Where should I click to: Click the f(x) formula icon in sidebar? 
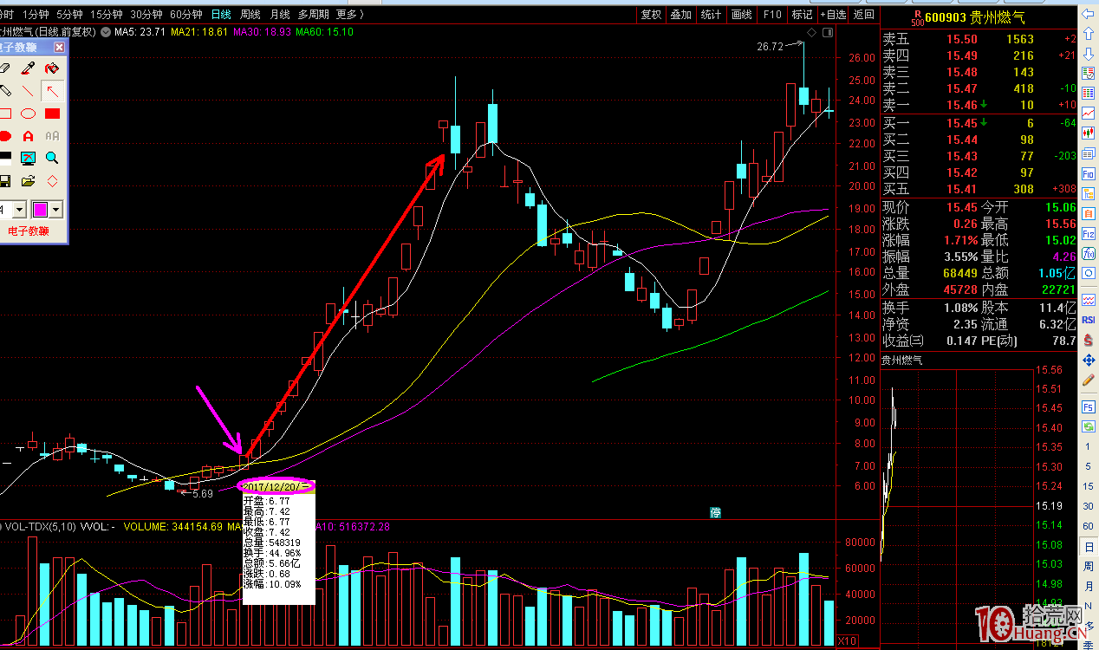1088,253
